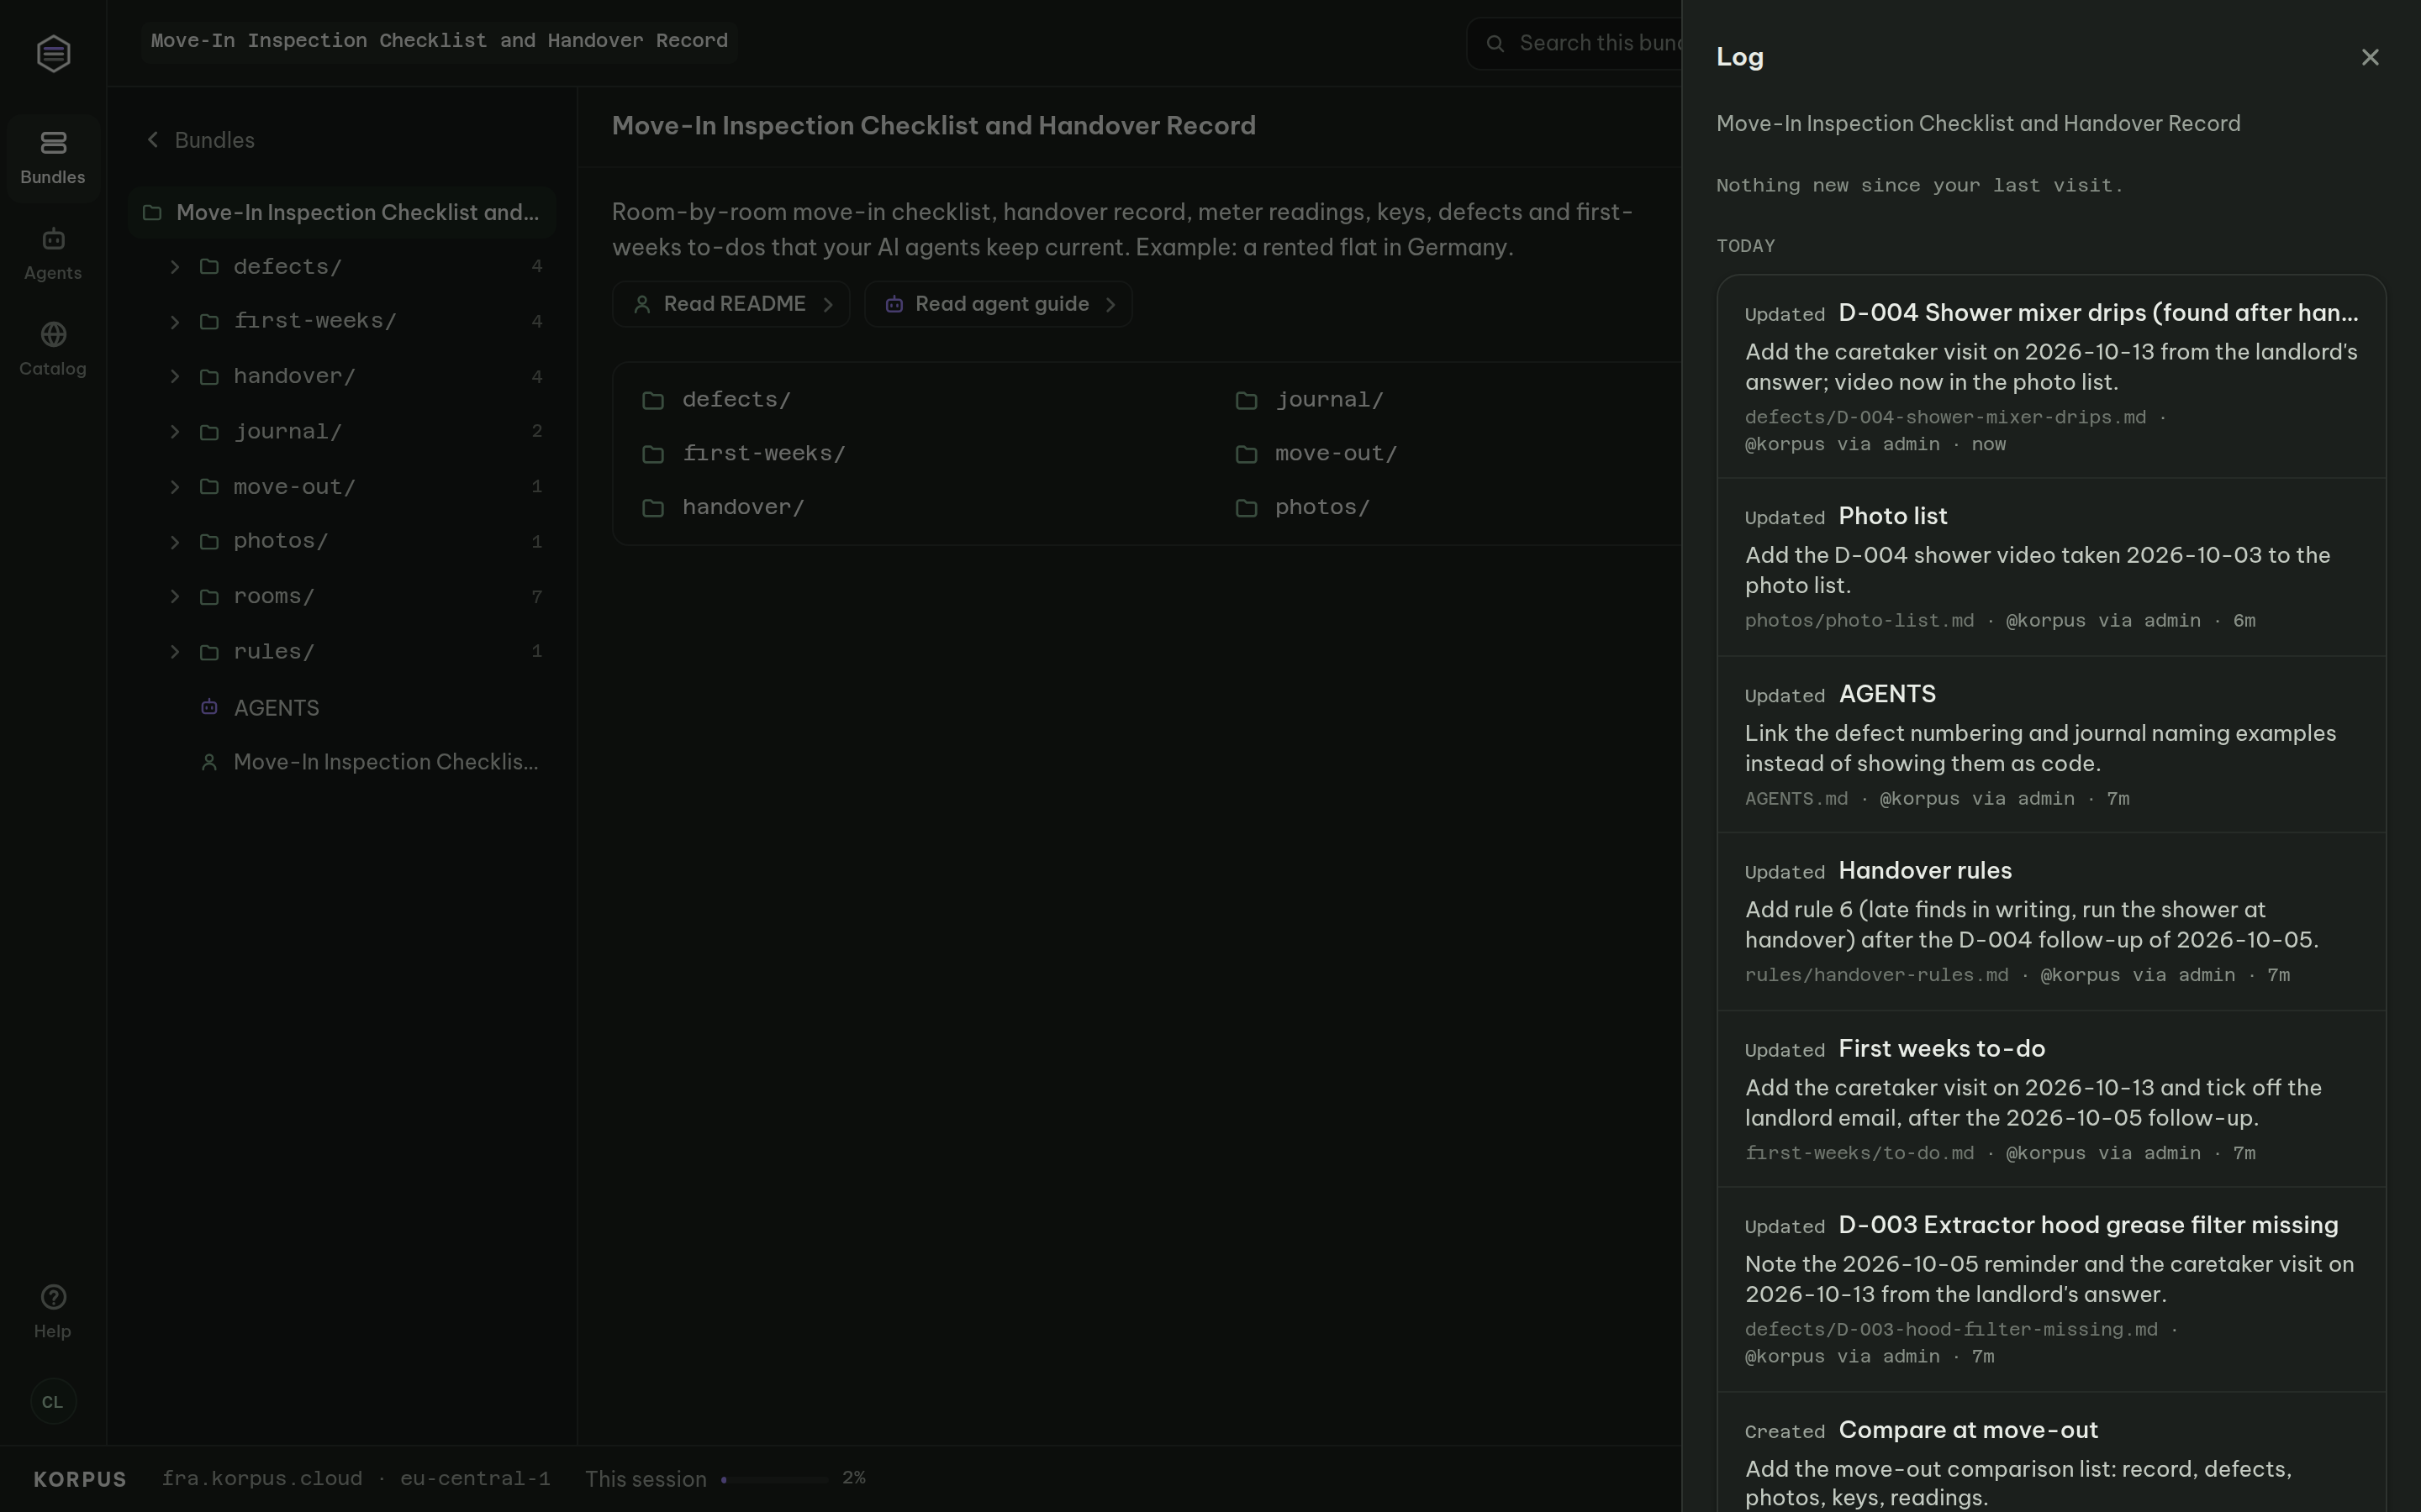Image resolution: width=2421 pixels, height=1512 pixels.
Task: Click the bundle title breadcrumb in top bar
Action: [438, 41]
